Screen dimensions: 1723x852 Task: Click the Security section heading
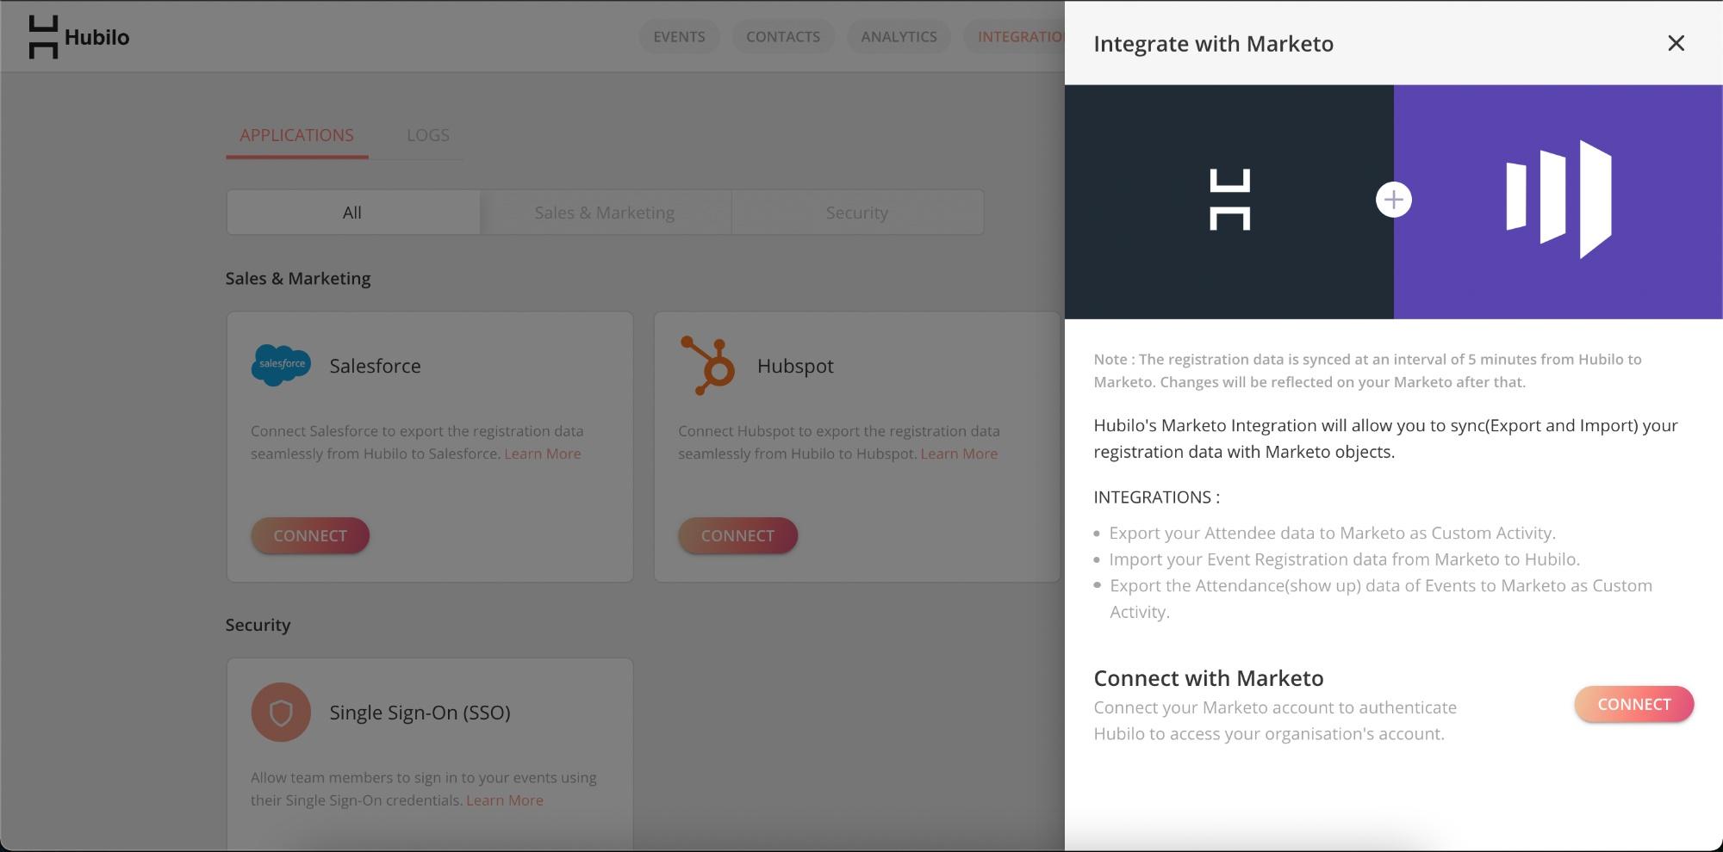click(258, 625)
